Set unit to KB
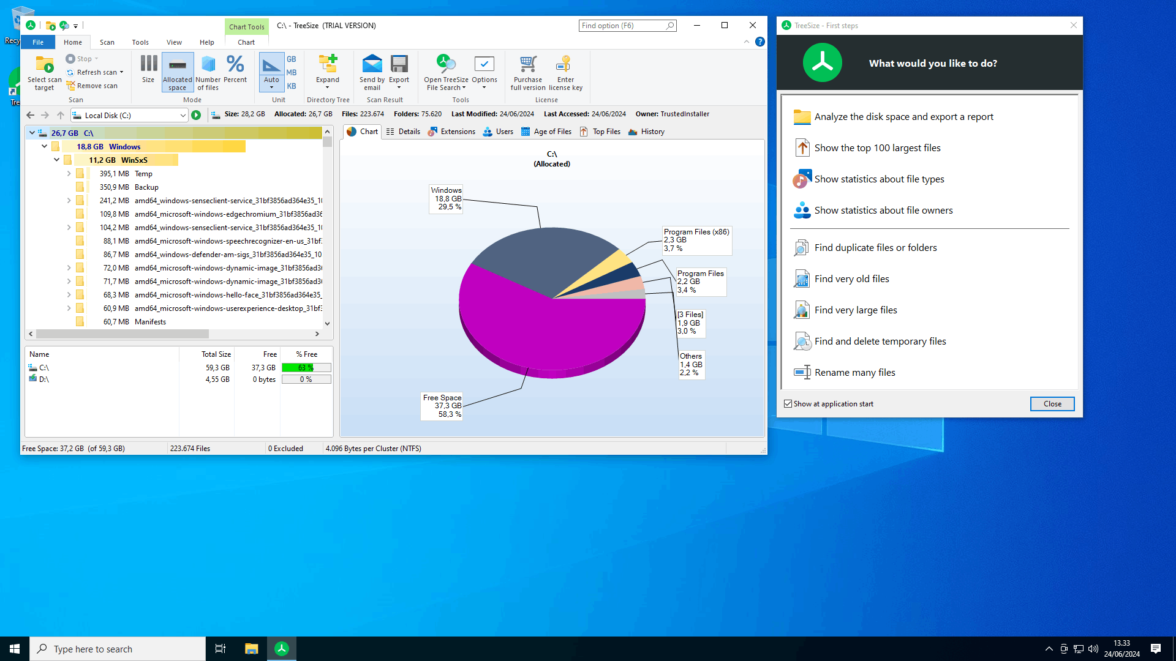This screenshot has height=661, width=1176. click(292, 86)
